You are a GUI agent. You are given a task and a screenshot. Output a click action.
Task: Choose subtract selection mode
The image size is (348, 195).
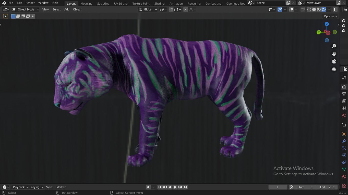point(23,16)
